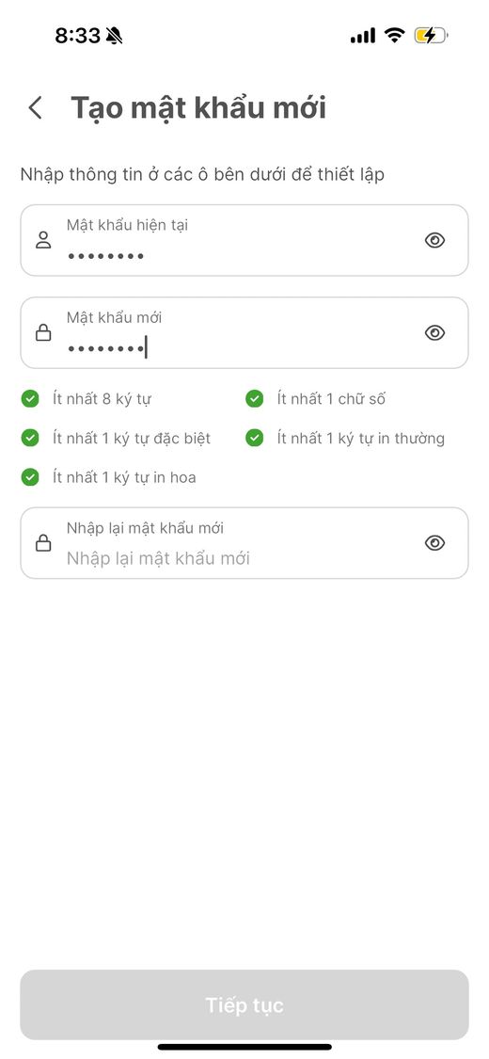The image size is (489, 1059).
Task: Click green check for ký tự in hoa
Action: (x=30, y=477)
